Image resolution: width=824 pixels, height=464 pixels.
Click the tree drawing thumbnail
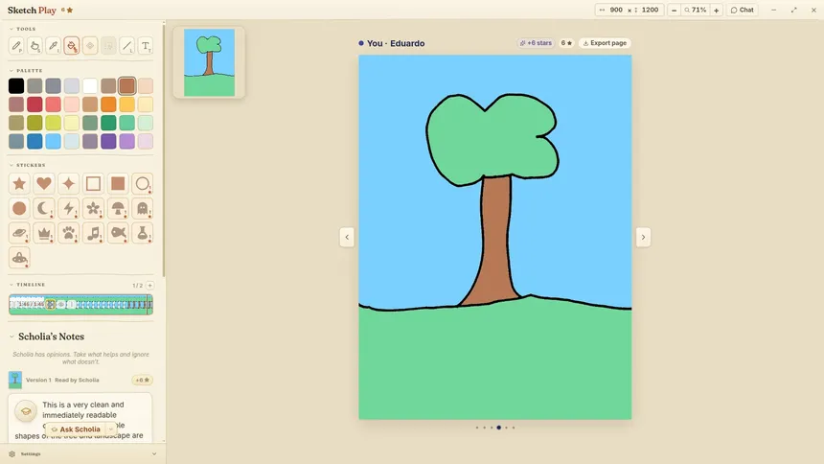pyautogui.click(x=209, y=62)
